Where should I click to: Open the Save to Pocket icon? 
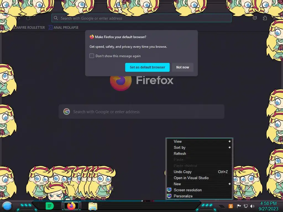click(x=255, y=18)
